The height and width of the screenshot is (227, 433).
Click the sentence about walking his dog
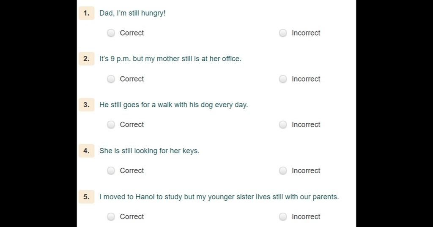[173, 105]
